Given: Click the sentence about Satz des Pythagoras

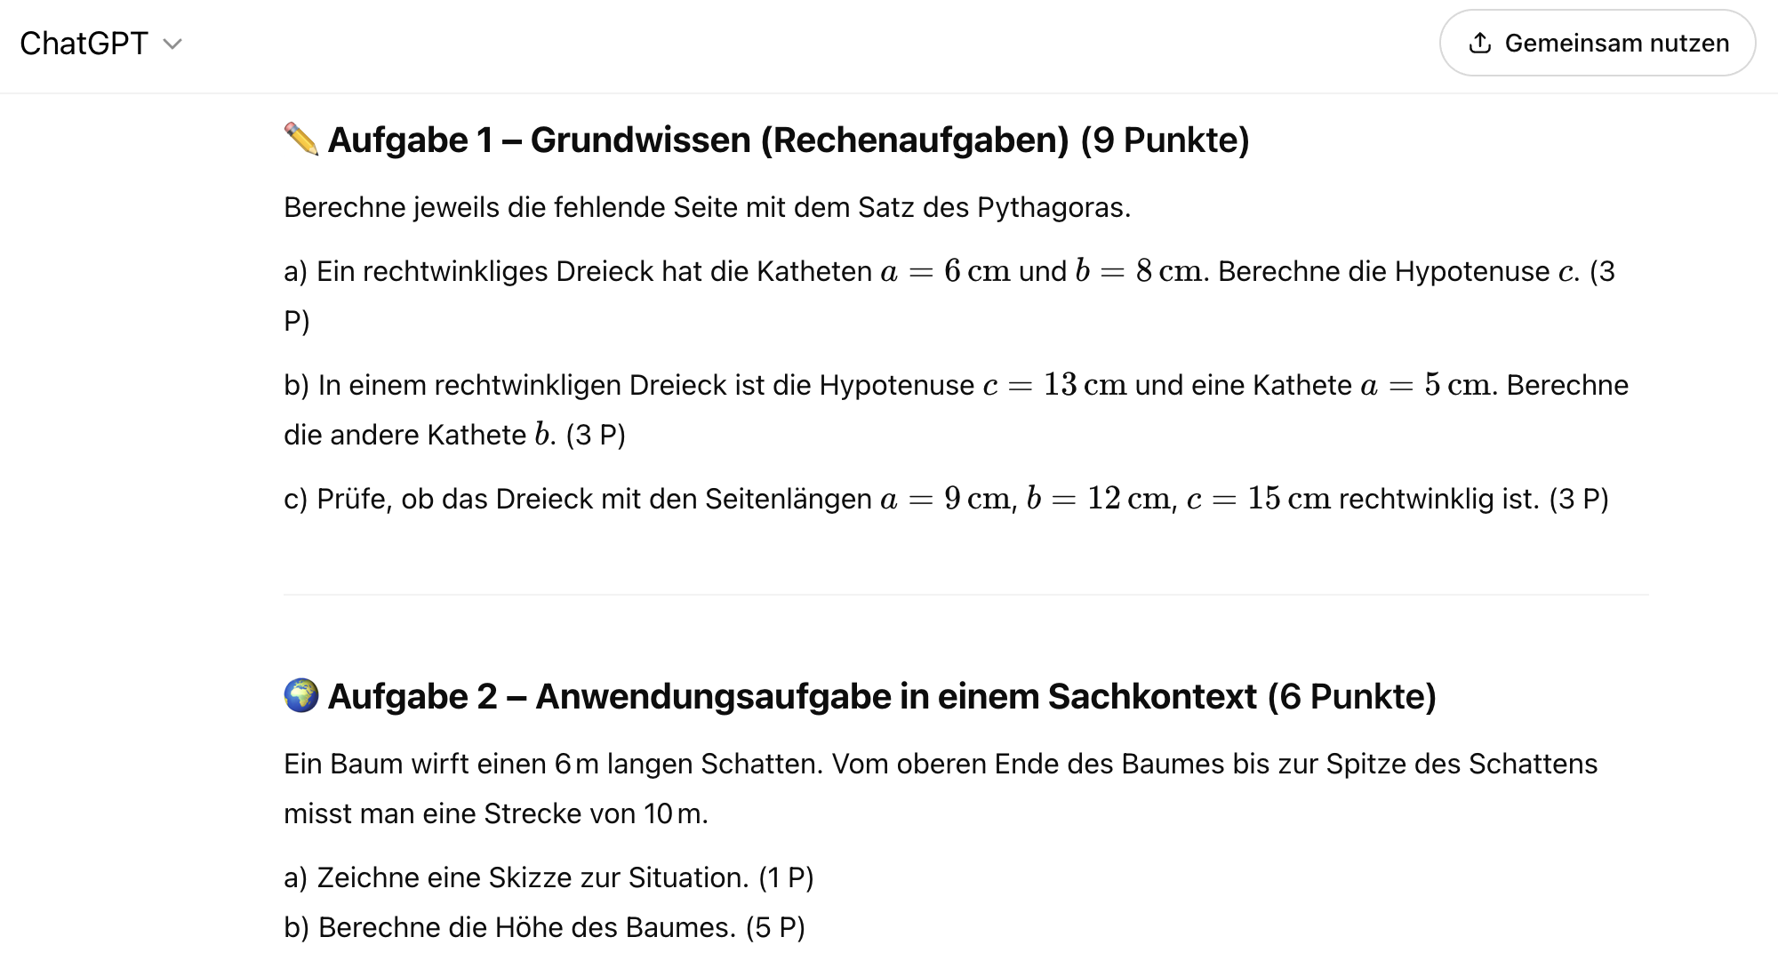Looking at the screenshot, I should 708,207.
